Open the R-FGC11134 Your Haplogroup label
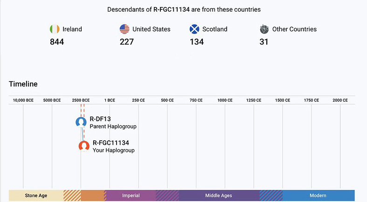 point(111,143)
